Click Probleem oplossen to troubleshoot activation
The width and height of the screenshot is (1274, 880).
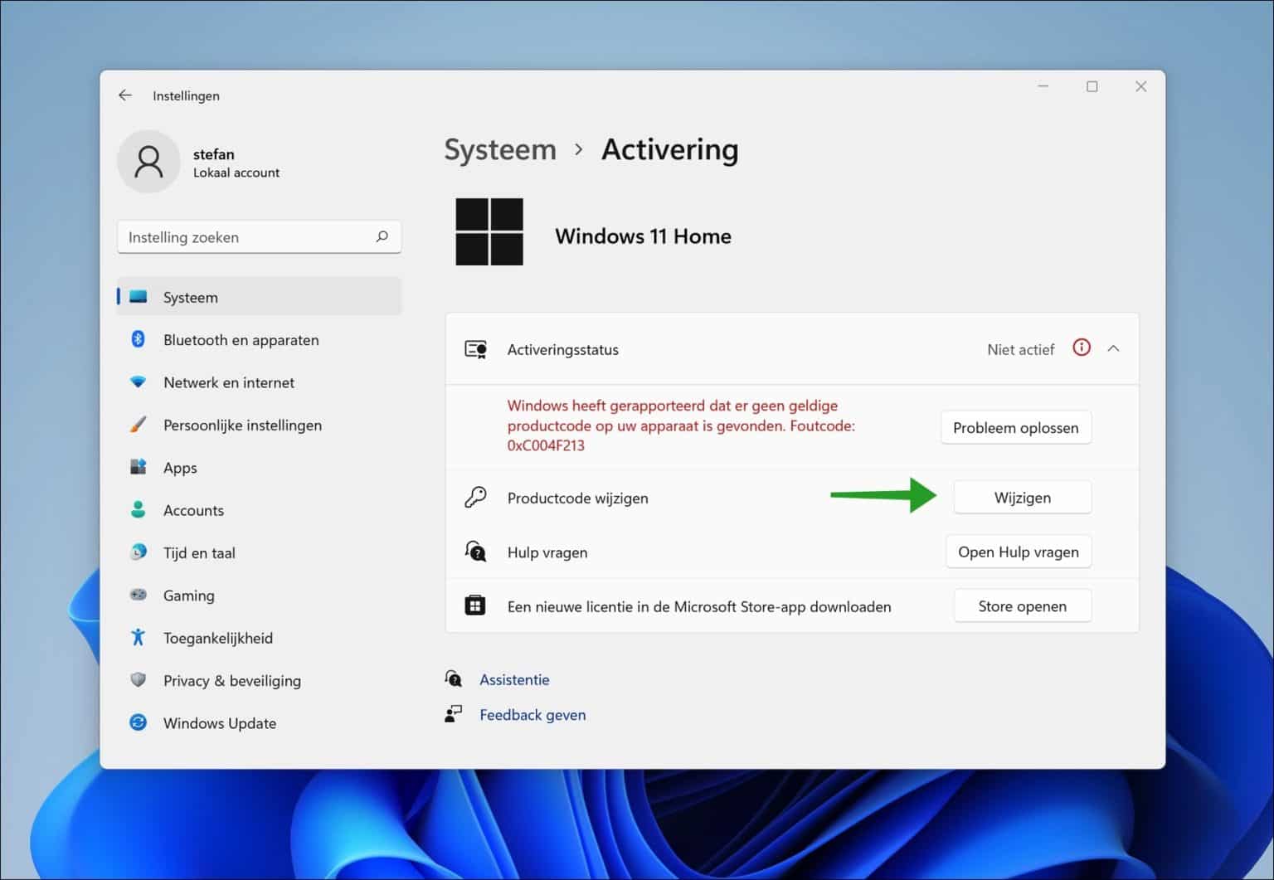1016,427
